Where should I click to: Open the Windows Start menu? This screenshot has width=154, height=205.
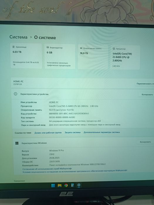(53, 186)
